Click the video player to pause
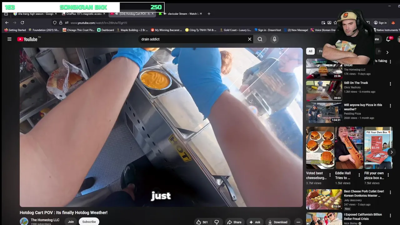400x225 pixels. coord(161,127)
